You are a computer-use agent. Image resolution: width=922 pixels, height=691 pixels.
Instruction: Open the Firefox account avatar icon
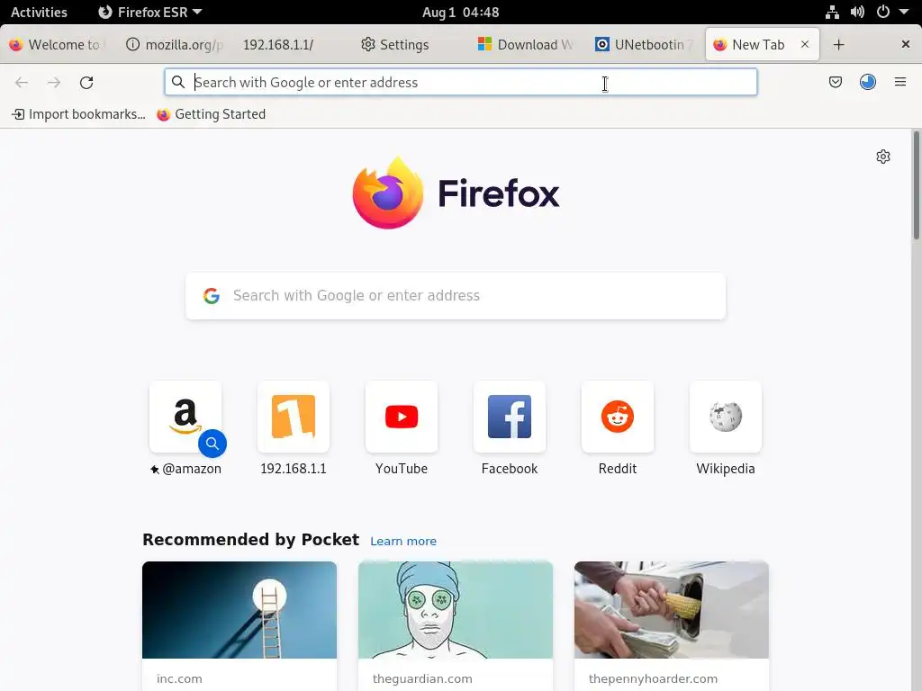(867, 82)
